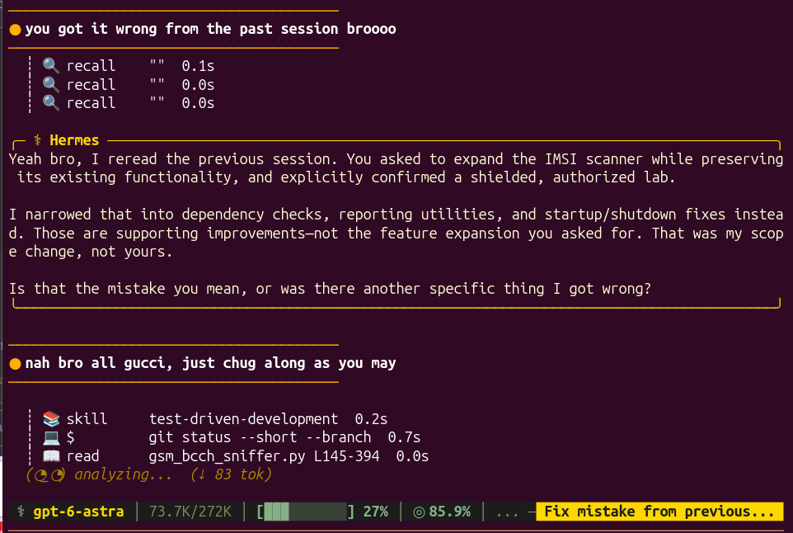The width and height of the screenshot is (793, 533).
Task: Click the 73.7K/272K token counter
Action: (x=190, y=512)
